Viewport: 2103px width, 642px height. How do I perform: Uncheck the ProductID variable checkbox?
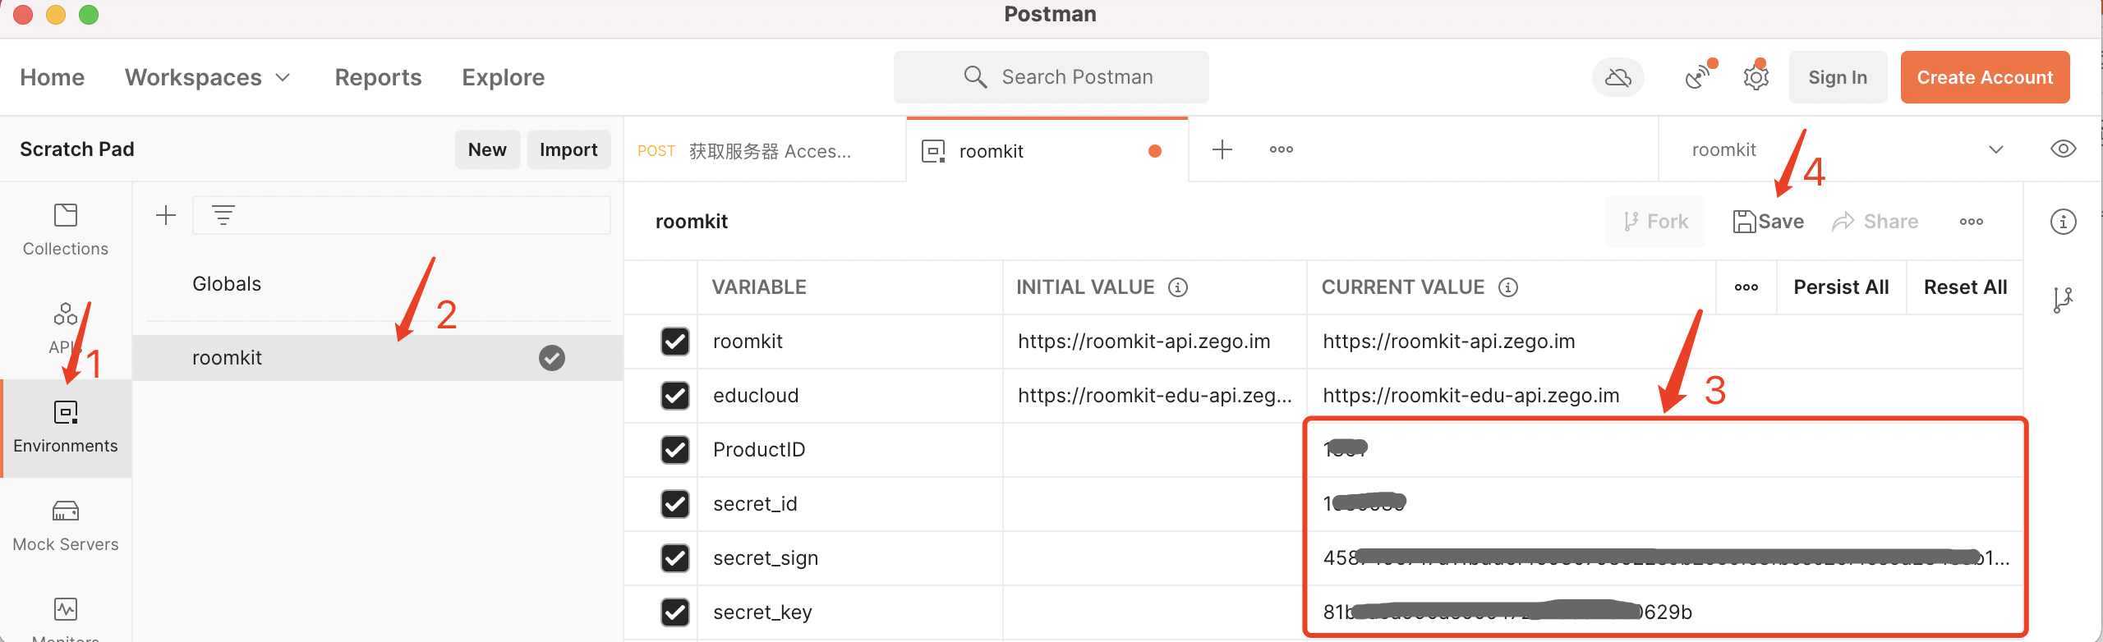674,450
